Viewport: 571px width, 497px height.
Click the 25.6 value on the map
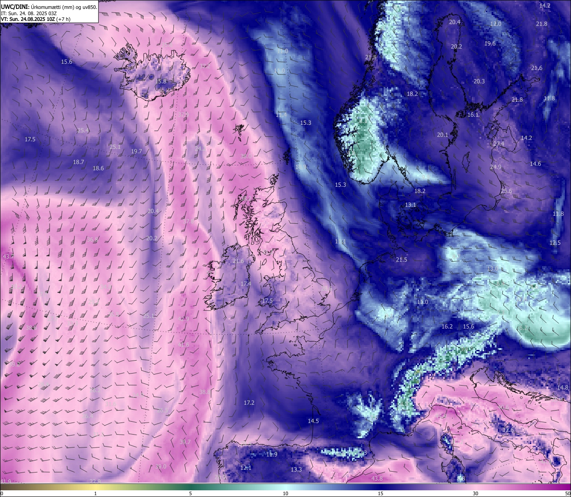(x=506, y=191)
